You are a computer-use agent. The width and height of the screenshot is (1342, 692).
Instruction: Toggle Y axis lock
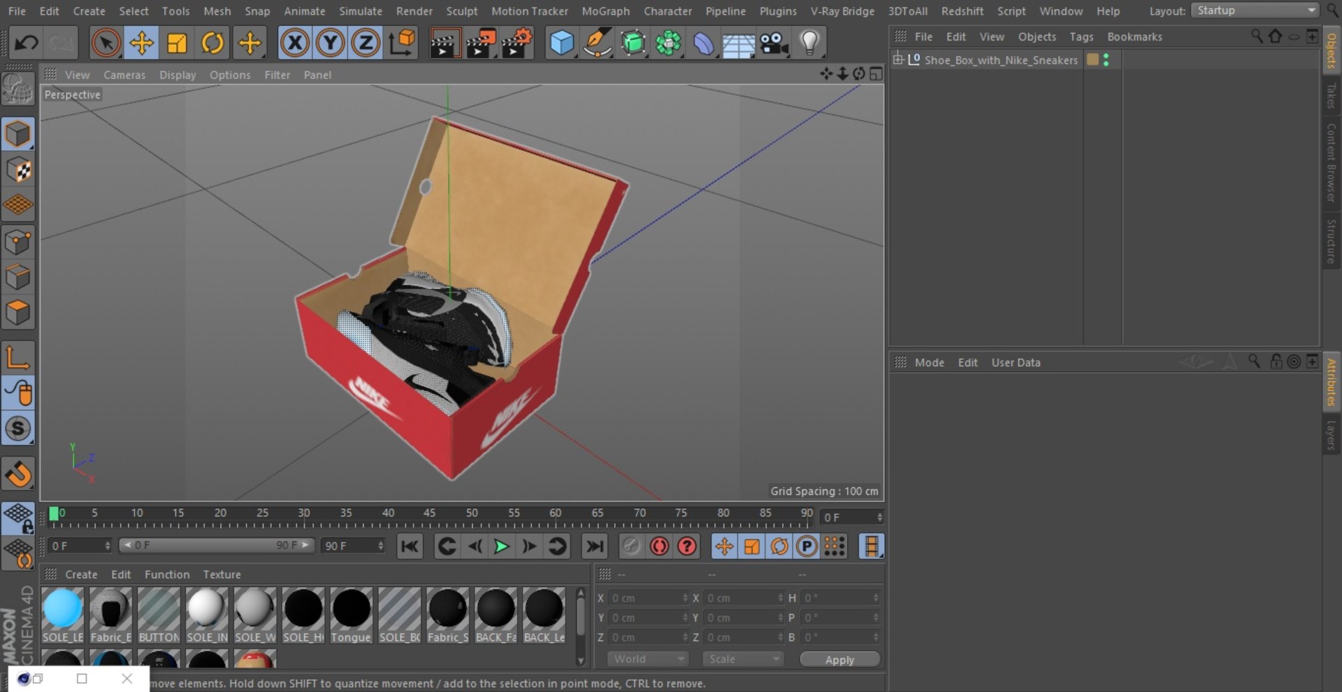330,43
